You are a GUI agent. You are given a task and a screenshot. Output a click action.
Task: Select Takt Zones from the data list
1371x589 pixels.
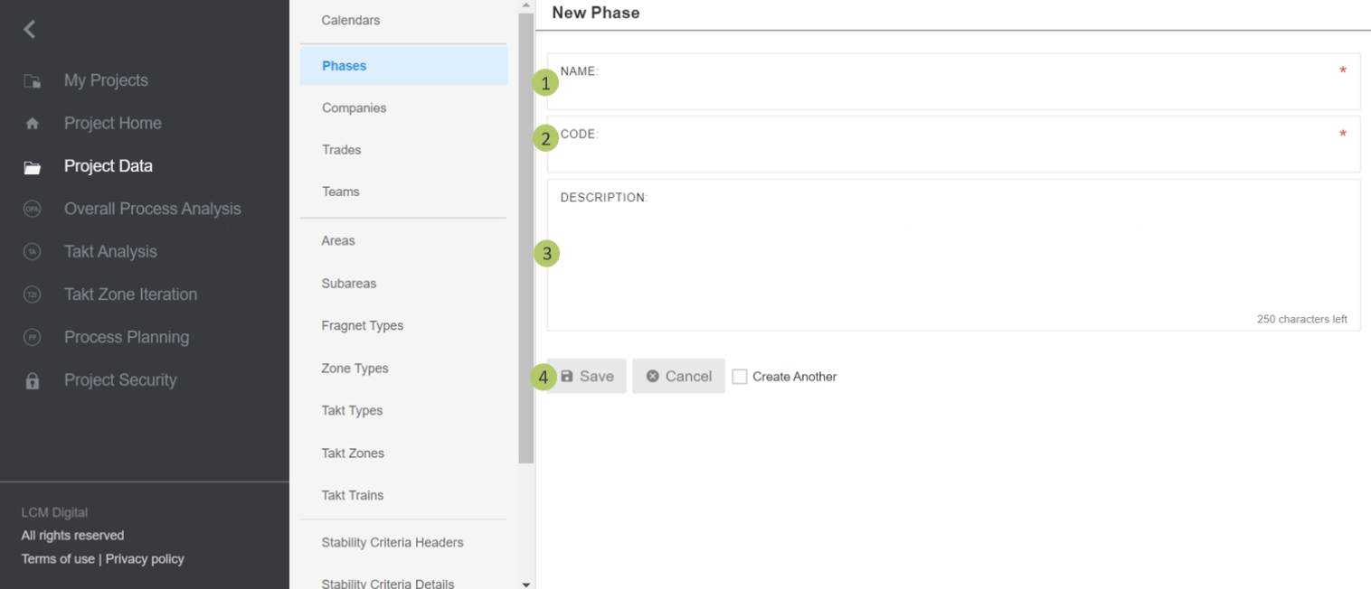[353, 453]
